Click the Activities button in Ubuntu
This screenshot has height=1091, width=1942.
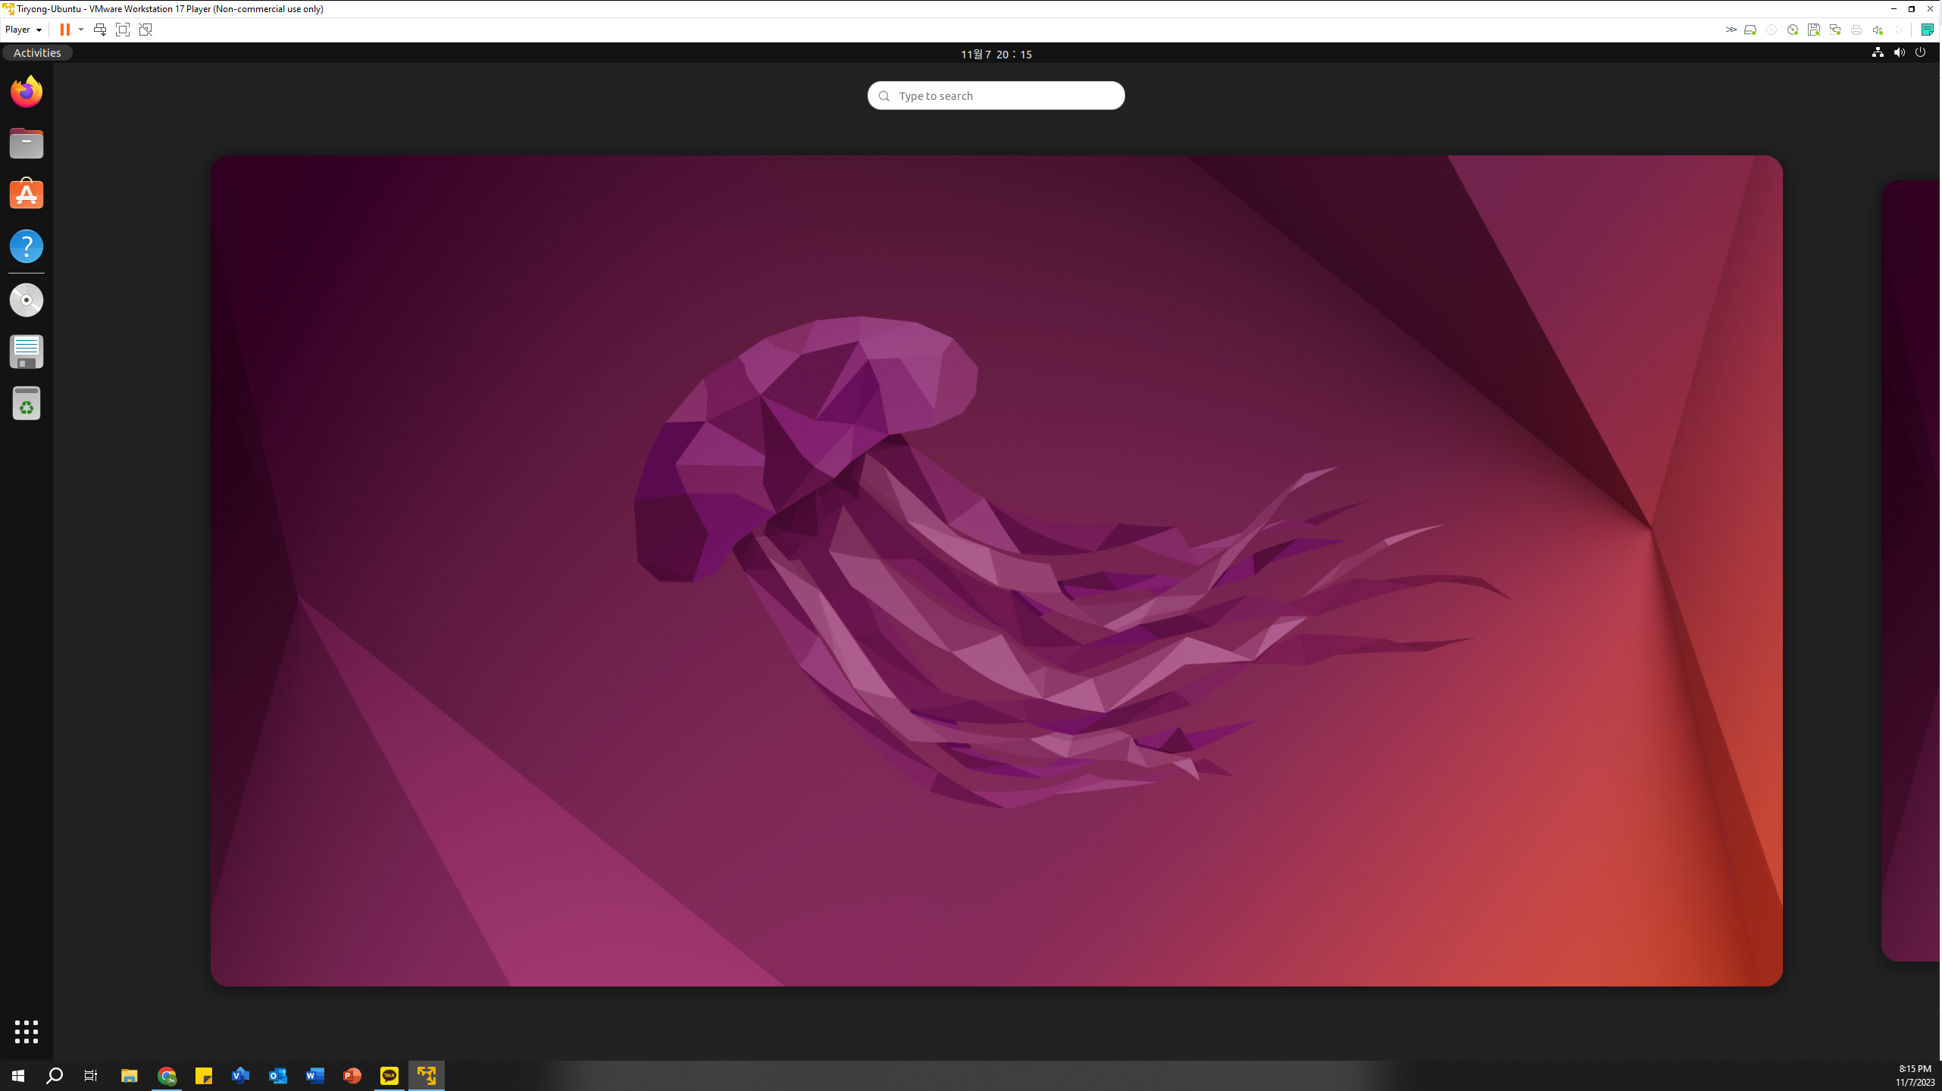coord(37,52)
